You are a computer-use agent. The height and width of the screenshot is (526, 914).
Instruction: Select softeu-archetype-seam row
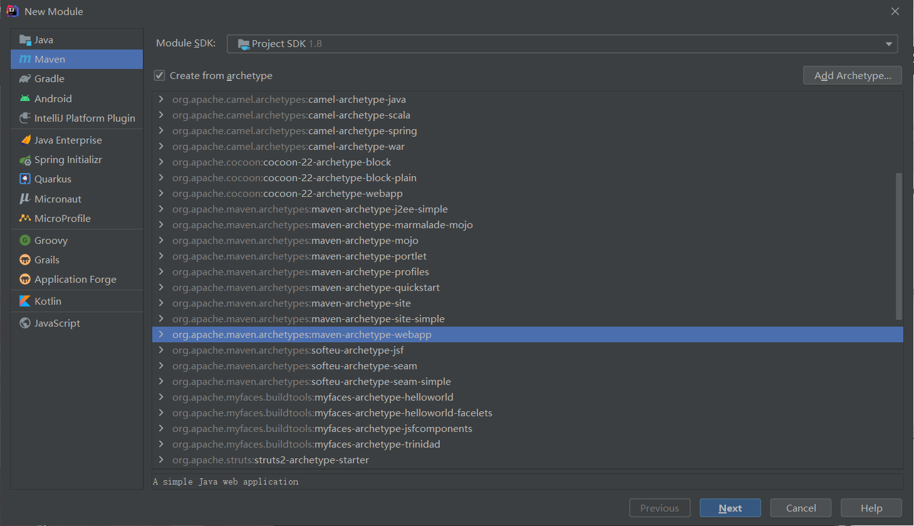click(527, 366)
